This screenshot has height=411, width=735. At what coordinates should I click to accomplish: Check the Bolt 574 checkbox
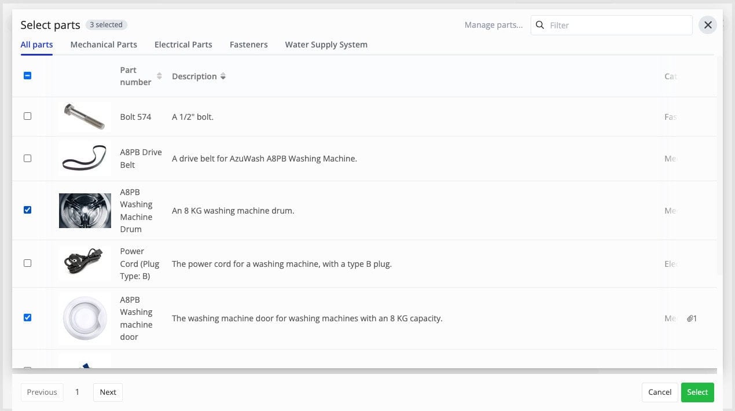coord(27,116)
